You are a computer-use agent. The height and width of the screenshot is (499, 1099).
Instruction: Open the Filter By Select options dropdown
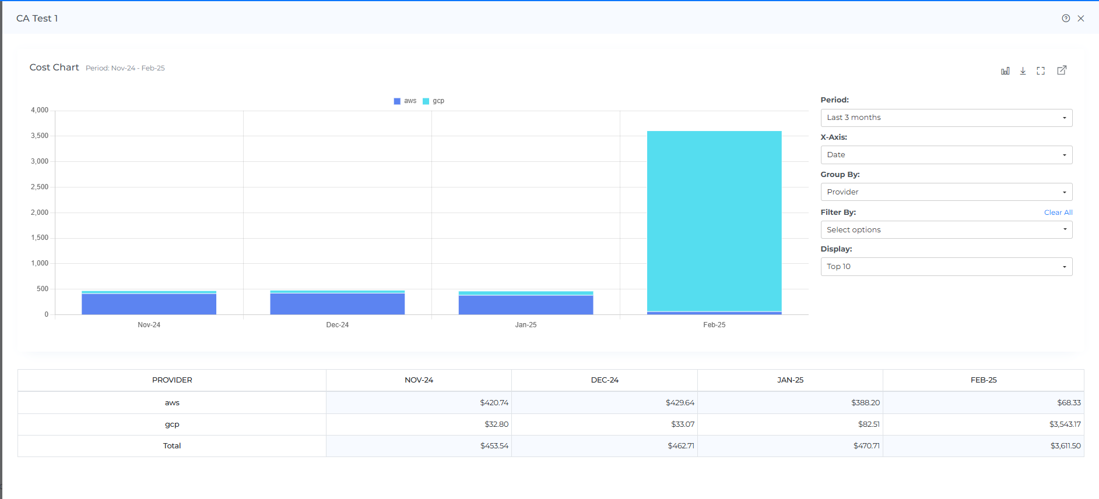tap(946, 230)
